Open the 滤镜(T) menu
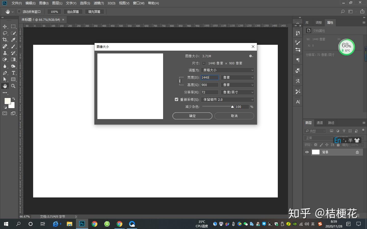Image resolution: width=367 pixels, height=229 pixels. tap(99, 3)
